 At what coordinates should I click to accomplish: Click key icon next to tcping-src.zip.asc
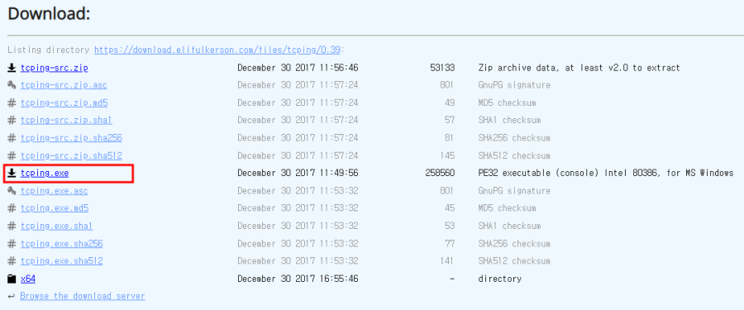(x=12, y=85)
